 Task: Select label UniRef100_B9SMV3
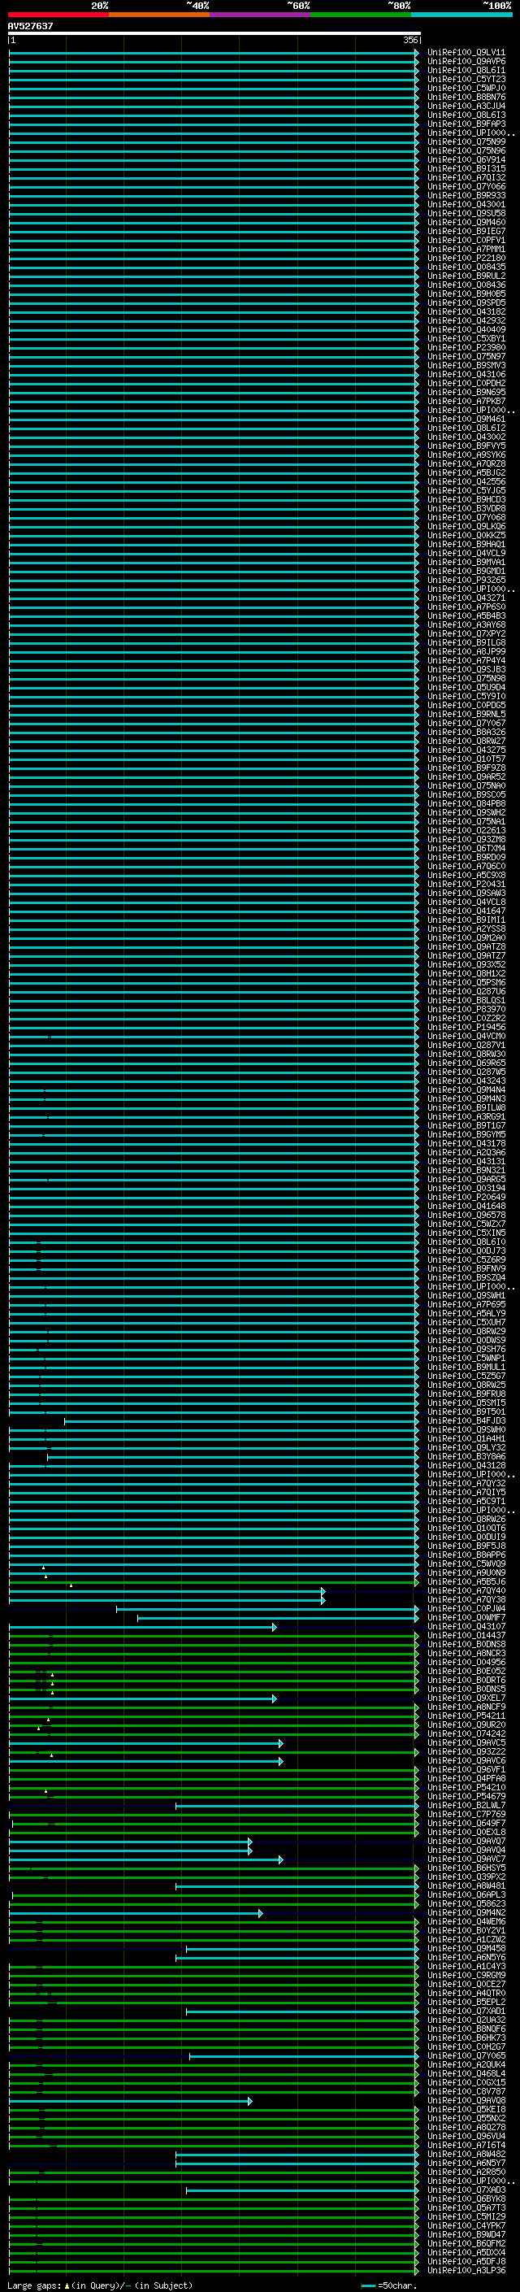tap(466, 366)
